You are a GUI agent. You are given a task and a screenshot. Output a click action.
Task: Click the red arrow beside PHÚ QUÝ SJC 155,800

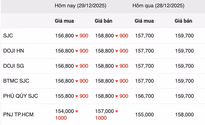coord(77,96)
